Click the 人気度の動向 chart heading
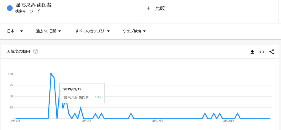This screenshot has height=130, width=281. point(18,51)
